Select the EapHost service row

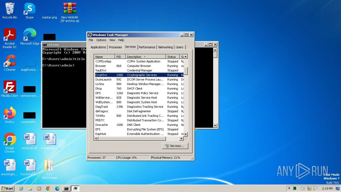click(x=139, y=134)
